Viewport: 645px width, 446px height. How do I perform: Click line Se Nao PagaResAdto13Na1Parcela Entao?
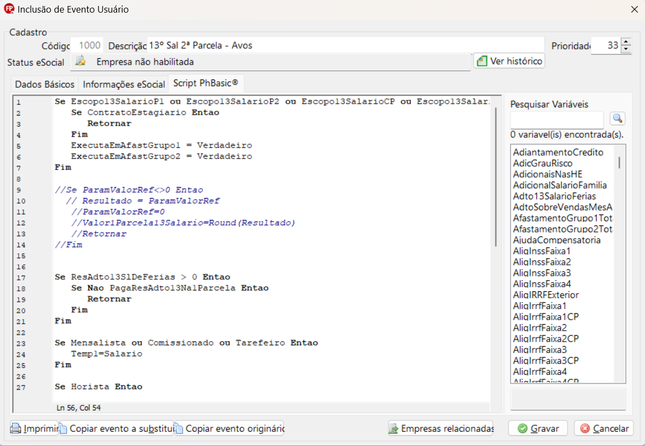point(170,288)
